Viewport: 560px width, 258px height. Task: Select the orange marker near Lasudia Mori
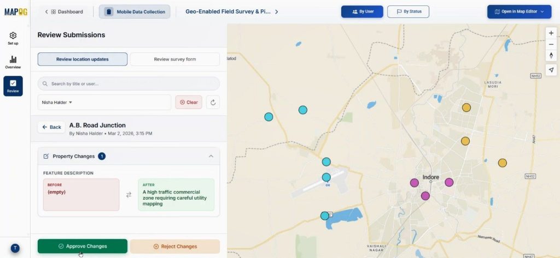466,107
